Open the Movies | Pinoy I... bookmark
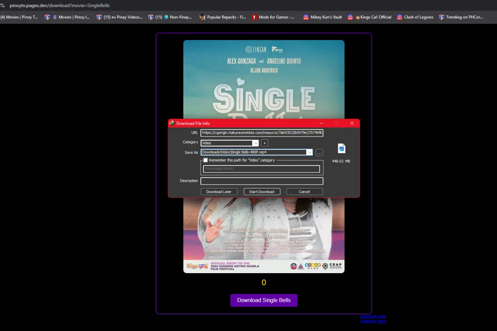This screenshot has height=331, width=497. [67, 17]
